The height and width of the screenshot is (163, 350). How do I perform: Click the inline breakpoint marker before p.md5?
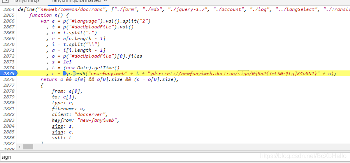click(x=65, y=74)
